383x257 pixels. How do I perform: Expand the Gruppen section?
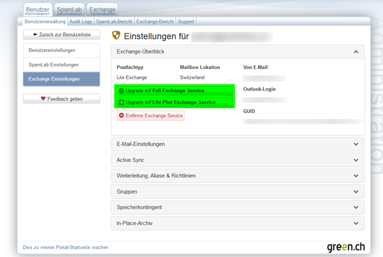(356, 191)
